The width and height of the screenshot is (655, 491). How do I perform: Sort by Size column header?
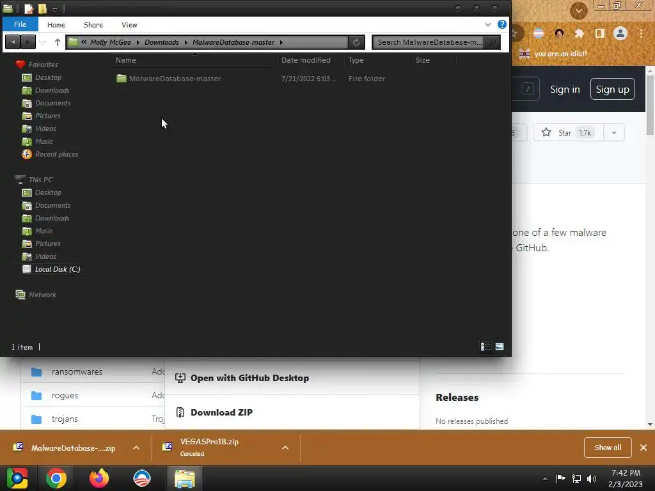pyautogui.click(x=422, y=60)
